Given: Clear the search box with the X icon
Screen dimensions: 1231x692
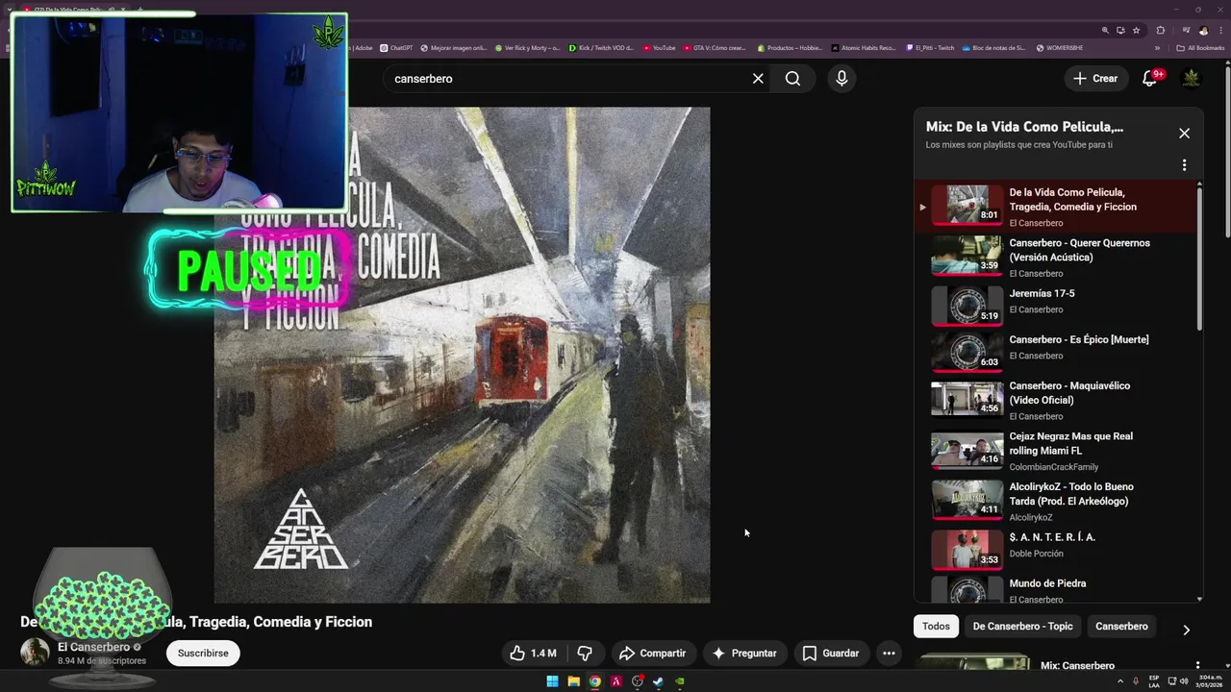Looking at the screenshot, I should [x=758, y=79].
